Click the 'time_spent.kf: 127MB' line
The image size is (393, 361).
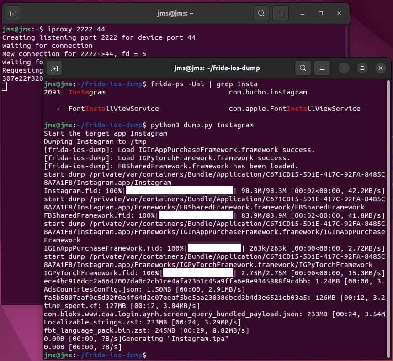(x=122, y=306)
